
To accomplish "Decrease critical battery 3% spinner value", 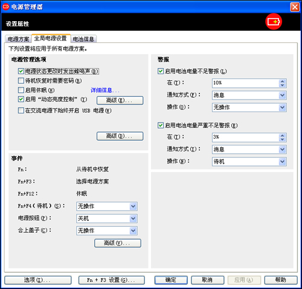I will pyautogui.click(x=282, y=139).
